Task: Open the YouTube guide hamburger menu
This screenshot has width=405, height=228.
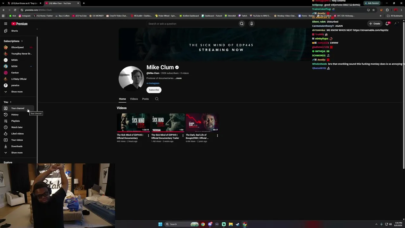Action: [6, 24]
